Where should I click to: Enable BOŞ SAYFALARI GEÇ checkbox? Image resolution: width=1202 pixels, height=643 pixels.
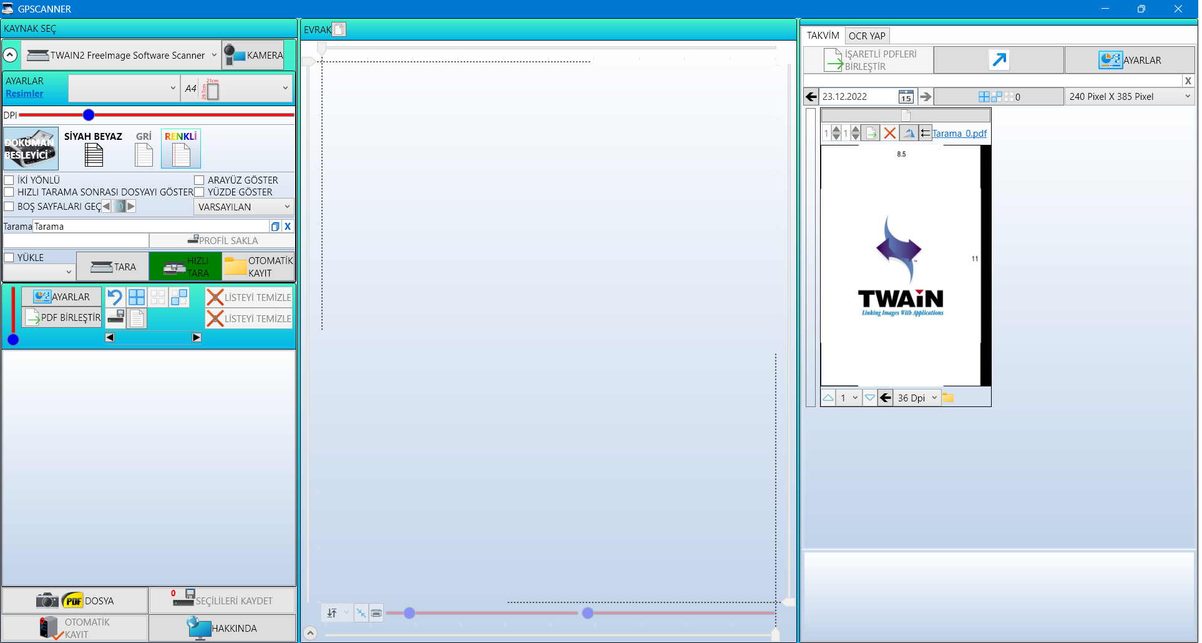[9, 206]
